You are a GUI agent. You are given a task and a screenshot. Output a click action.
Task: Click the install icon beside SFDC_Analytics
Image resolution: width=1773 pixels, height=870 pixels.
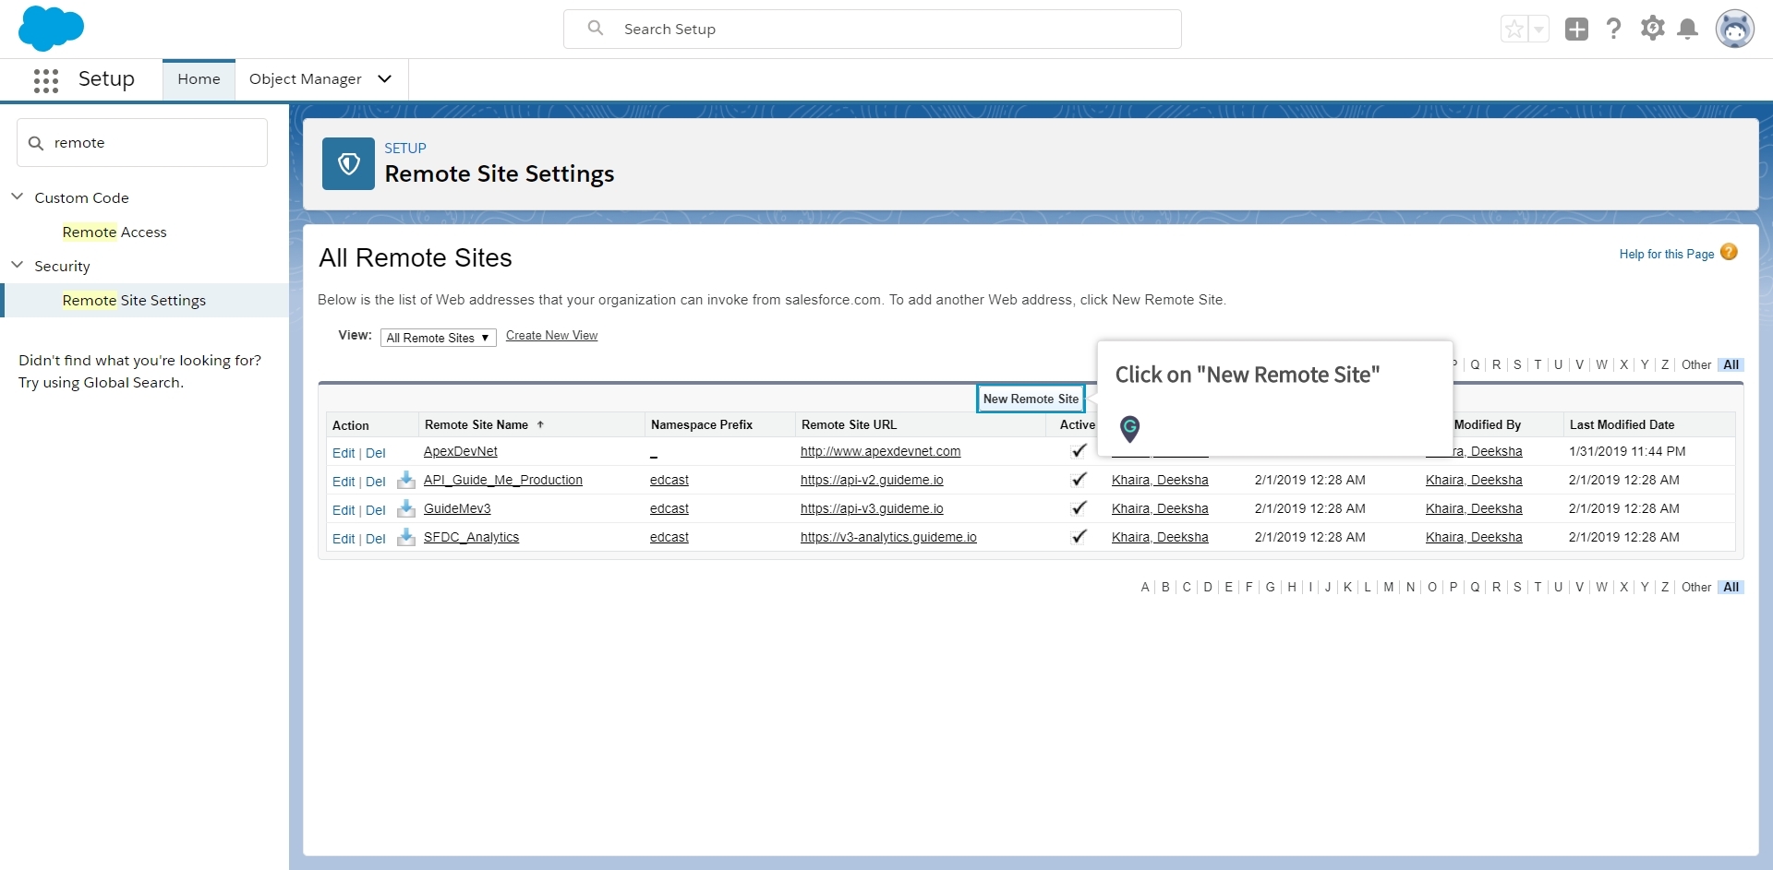click(x=405, y=537)
